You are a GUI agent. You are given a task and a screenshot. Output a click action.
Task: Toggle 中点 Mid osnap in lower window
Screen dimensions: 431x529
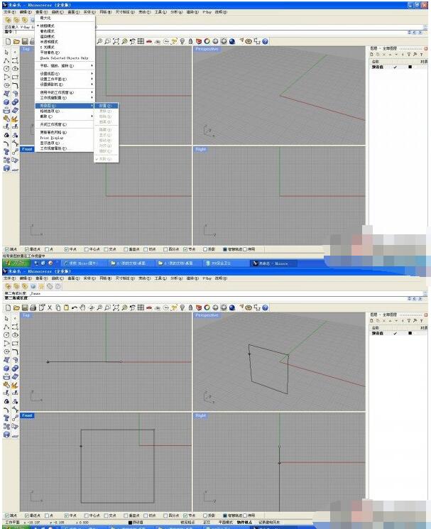[x=70, y=516]
